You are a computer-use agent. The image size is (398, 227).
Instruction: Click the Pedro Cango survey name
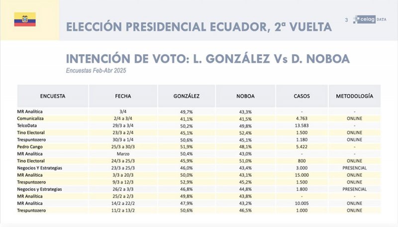[x=31, y=147]
